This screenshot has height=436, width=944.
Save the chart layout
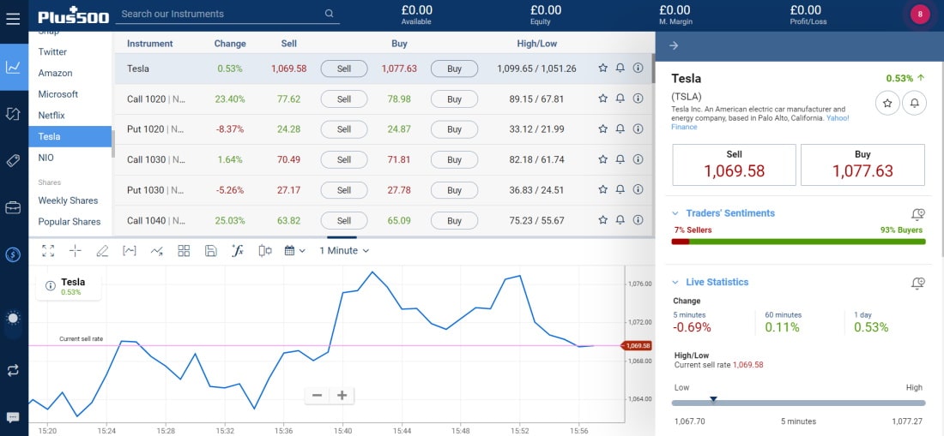211,250
